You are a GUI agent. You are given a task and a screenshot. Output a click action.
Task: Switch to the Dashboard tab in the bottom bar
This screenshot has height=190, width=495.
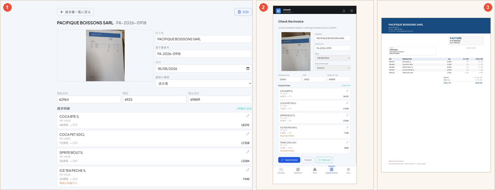(x=298, y=171)
